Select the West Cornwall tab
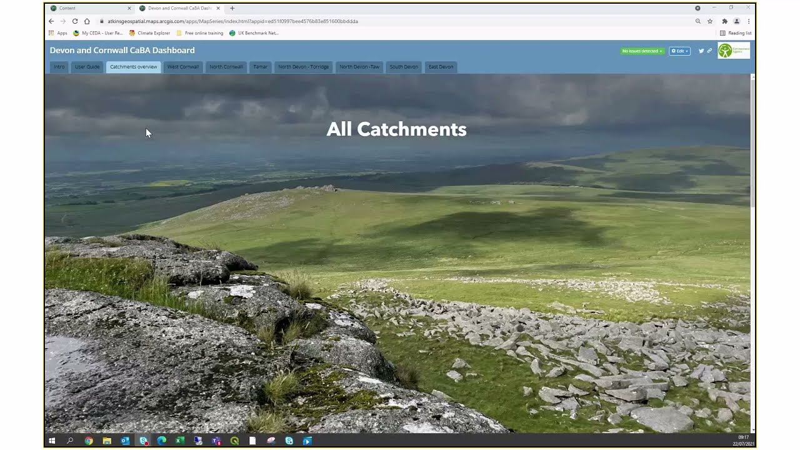800x450 pixels. coord(183,67)
